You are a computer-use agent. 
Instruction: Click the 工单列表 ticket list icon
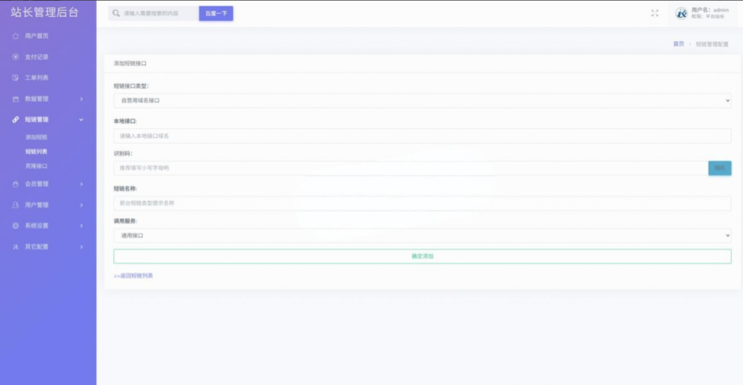point(15,78)
